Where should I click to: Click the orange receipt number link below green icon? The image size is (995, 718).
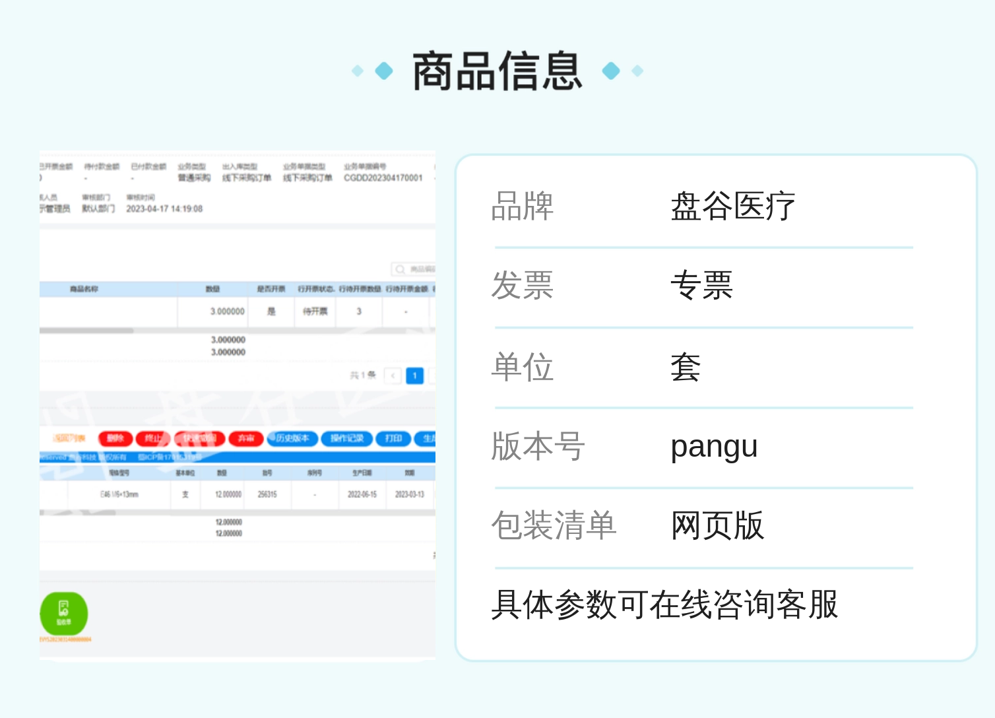[x=65, y=639]
